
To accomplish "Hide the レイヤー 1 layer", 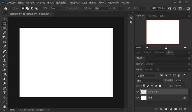I will coord(137,92).
